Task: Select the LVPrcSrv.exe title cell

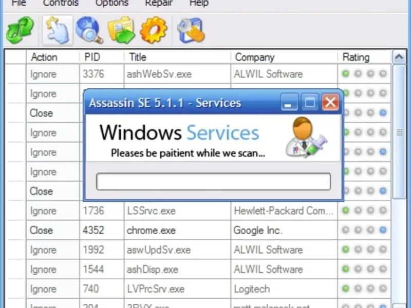Action: click(177, 289)
